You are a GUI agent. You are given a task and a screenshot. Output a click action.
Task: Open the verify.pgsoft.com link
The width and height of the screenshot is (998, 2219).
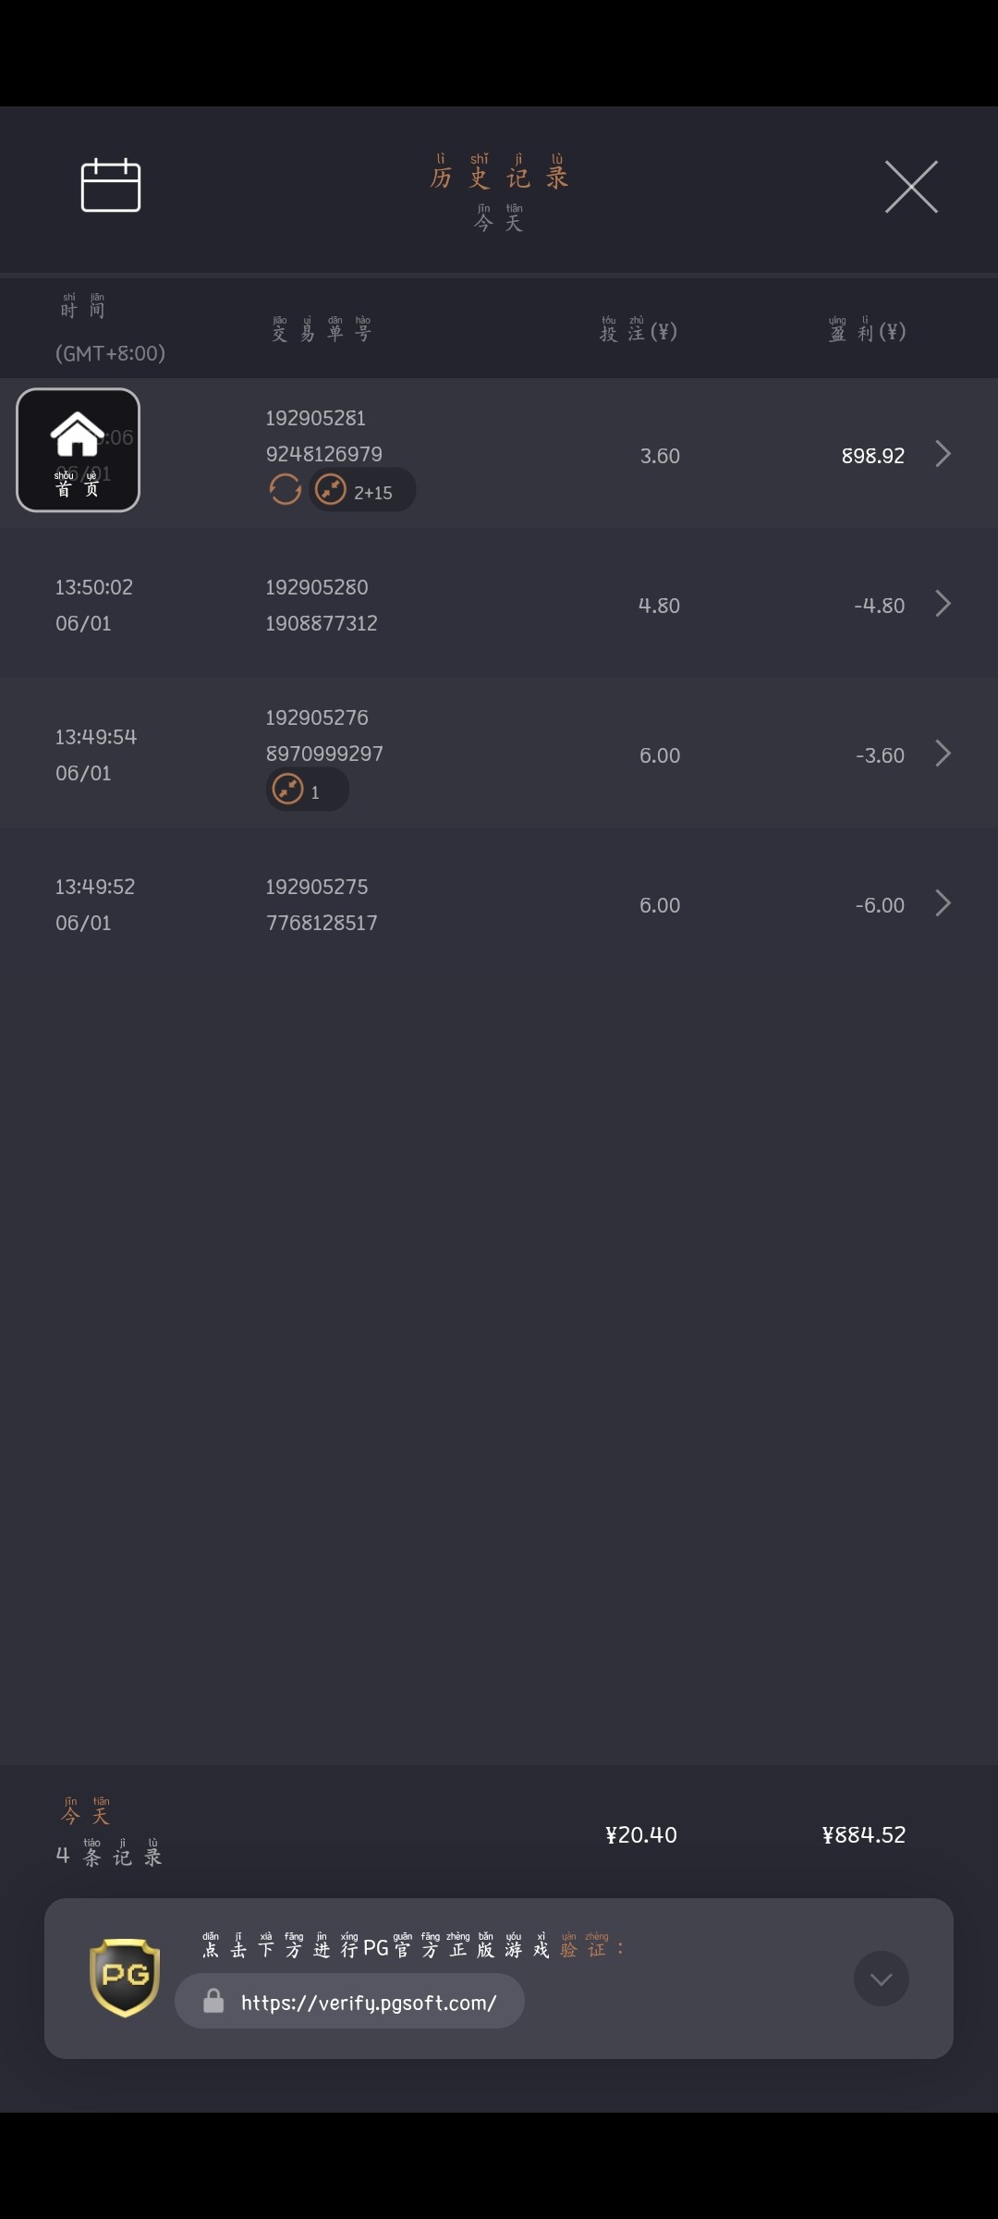click(369, 2003)
